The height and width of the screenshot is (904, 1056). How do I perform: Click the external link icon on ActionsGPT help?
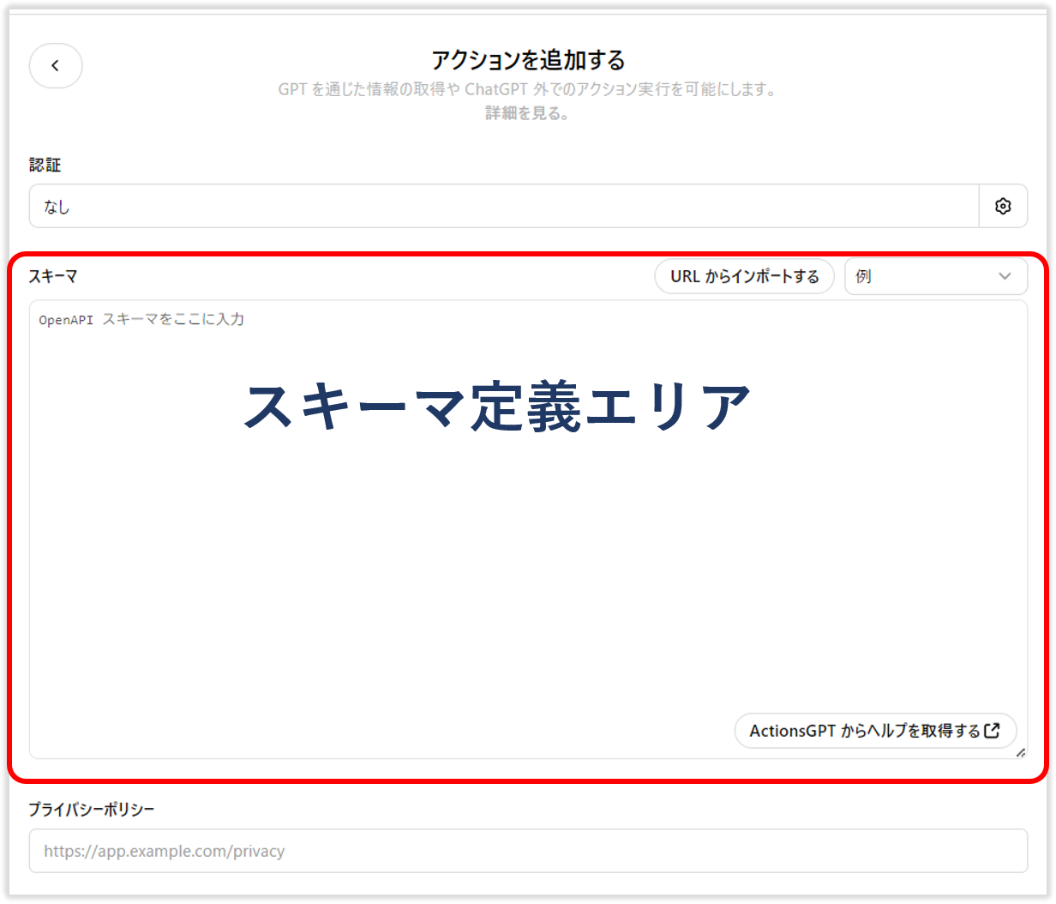pos(993,731)
